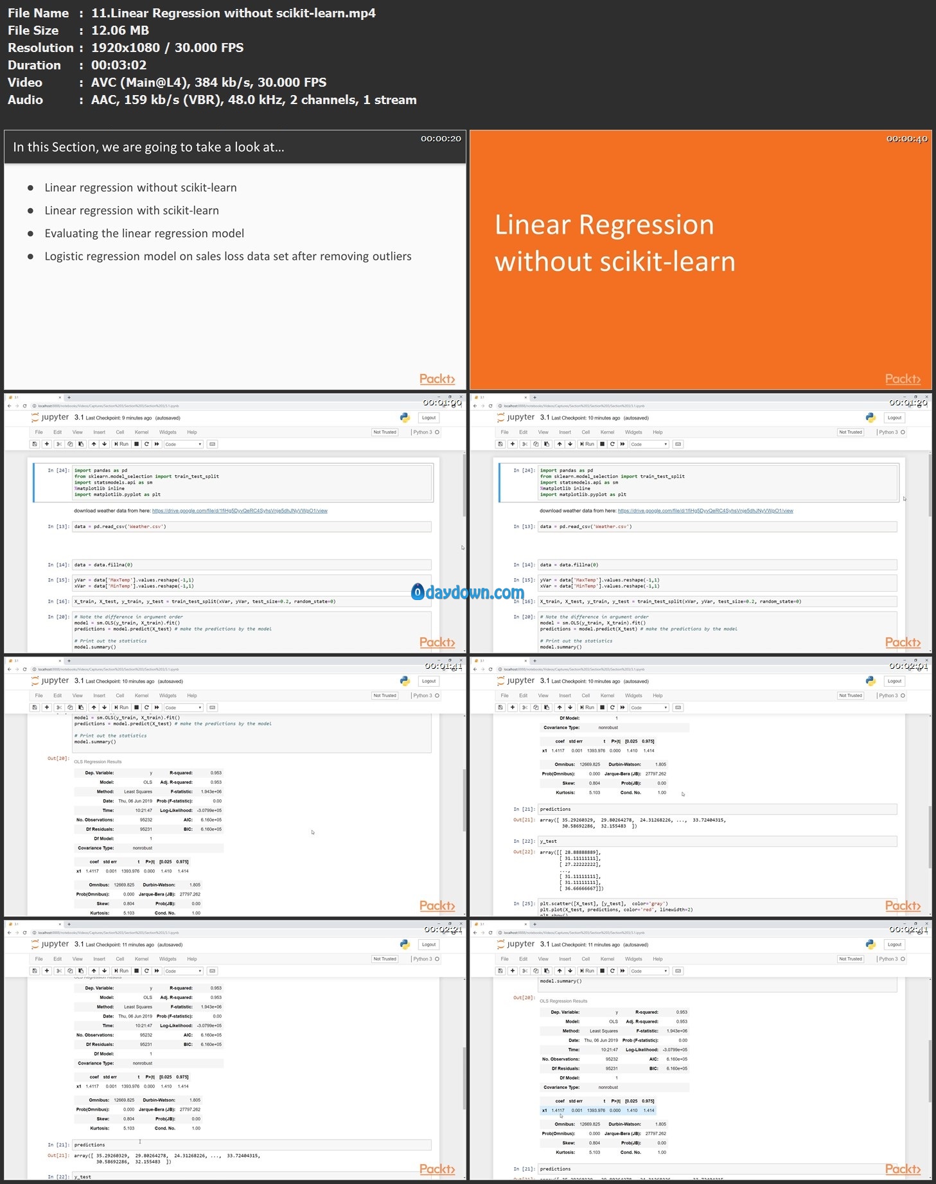Click the Run button in the 00:01:00 frame
936x1184 pixels.
click(121, 444)
